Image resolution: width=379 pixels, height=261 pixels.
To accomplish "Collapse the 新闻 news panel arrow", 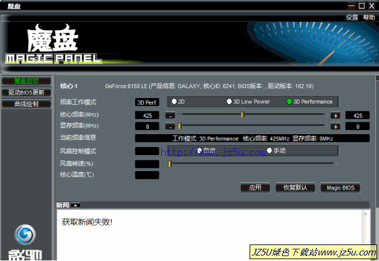I will (x=75, y=205).
